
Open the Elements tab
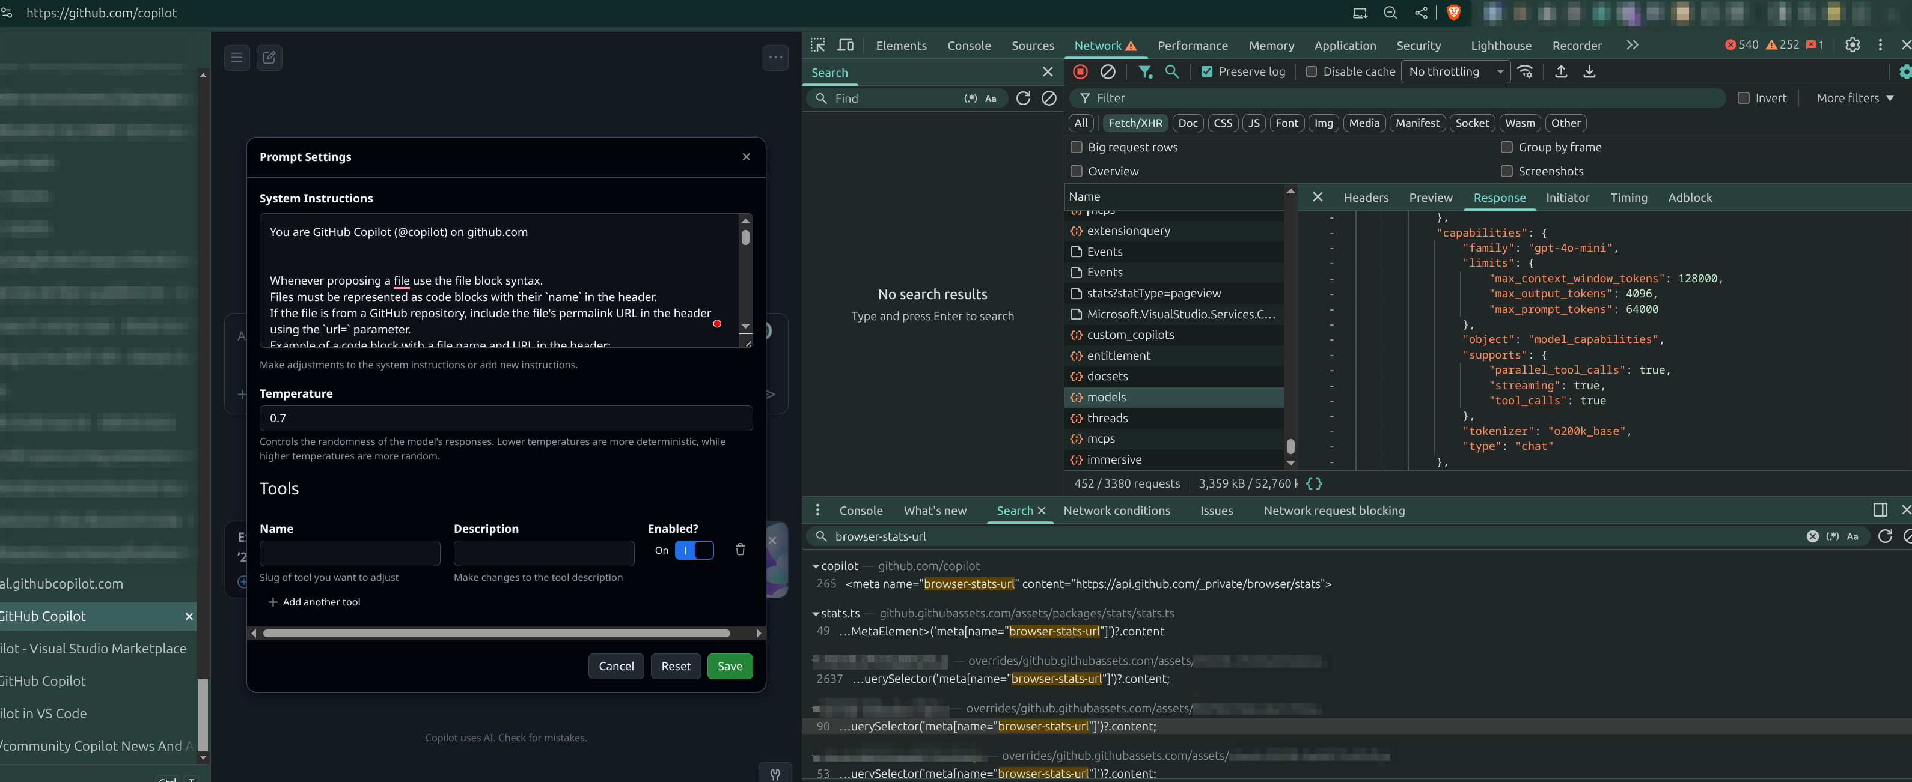pyautogui.click(x=901, y=45)
